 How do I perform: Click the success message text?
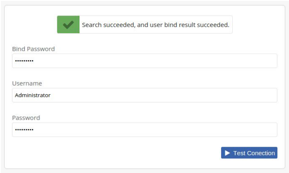click(155, 25)
